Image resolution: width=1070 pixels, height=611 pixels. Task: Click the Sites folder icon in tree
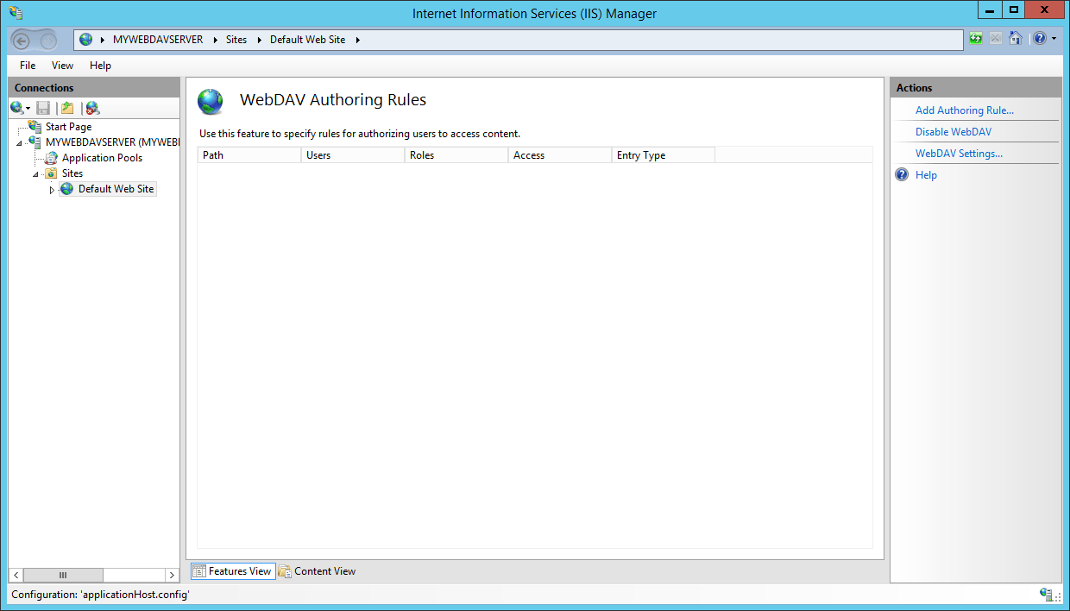click(x=51, y=173)
